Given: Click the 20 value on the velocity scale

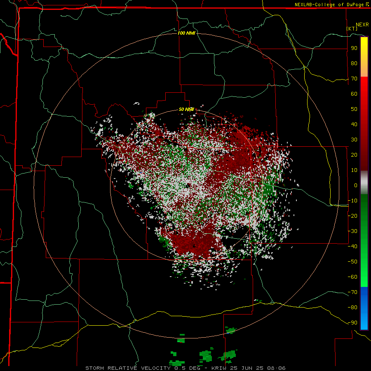Looking at the screenshot, I should [354, 155].
